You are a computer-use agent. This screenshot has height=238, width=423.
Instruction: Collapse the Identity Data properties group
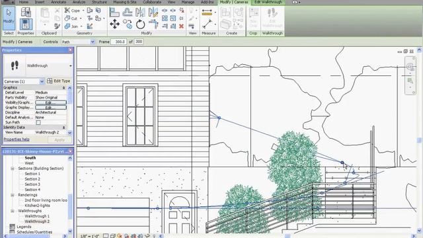63,128
